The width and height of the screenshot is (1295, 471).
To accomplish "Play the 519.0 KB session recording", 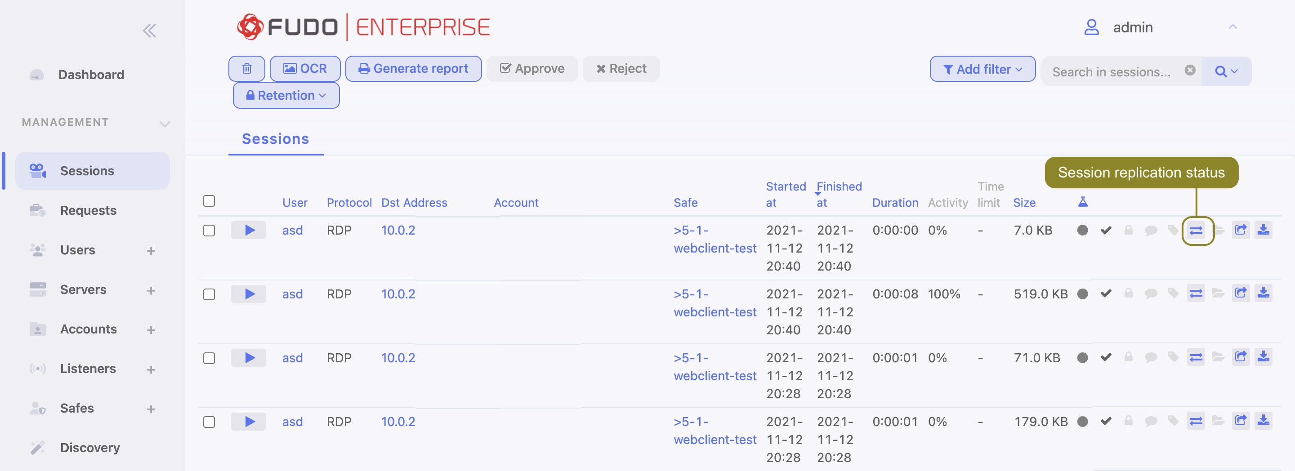I will pyautogui.click(x=248, y=294).
